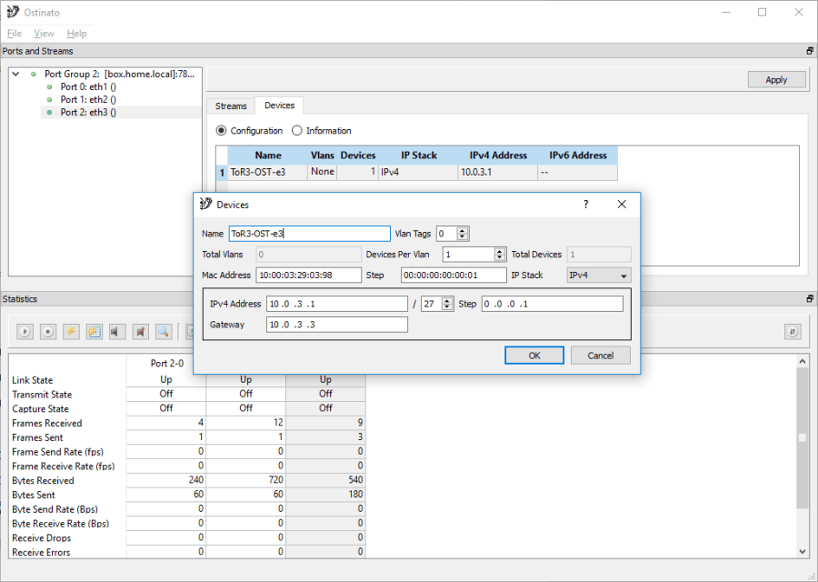Cancel the Devices dialog

pyautogui.click(x=601, y=356)
